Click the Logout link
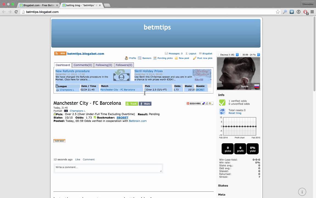Image resolution: width=316 pixels, height=198 pixels. (x=192, y=54)
